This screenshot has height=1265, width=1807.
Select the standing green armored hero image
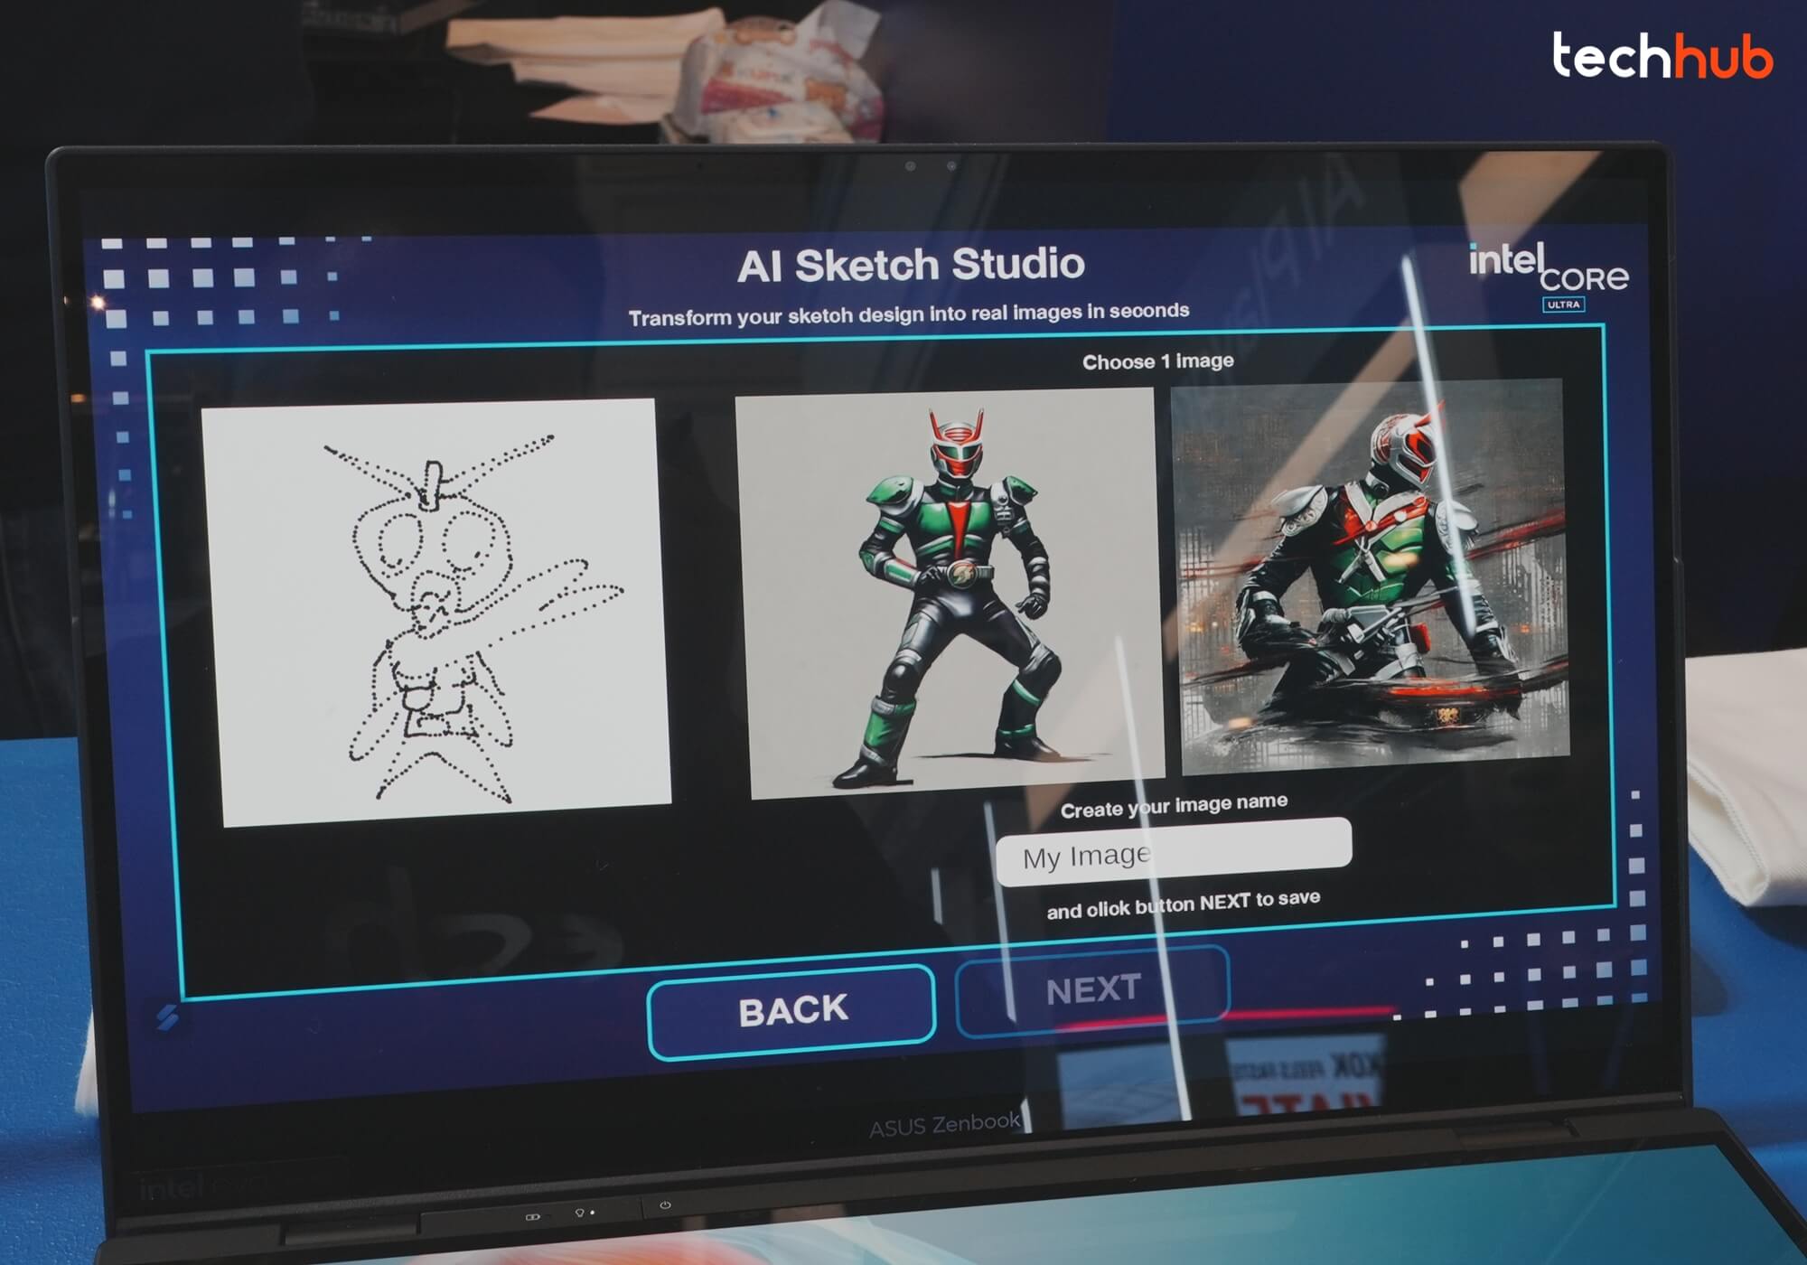point(950,594)
